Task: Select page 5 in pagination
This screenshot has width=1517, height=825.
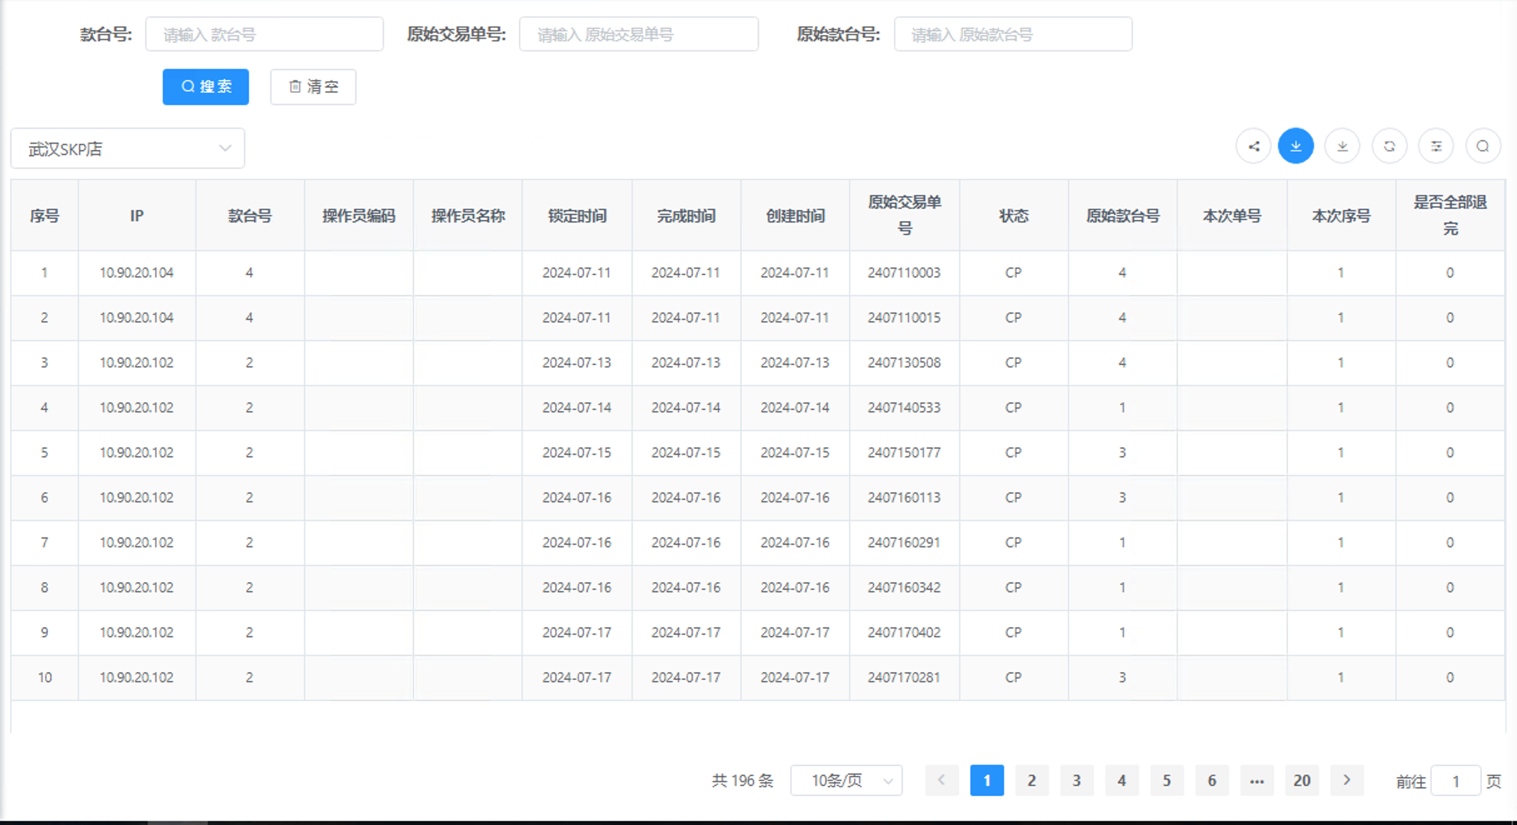Action: click(x=1167, y=780)
